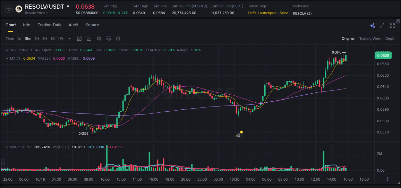Select the calendar date-range icon
Screen dimensions: 401x188
79,38
